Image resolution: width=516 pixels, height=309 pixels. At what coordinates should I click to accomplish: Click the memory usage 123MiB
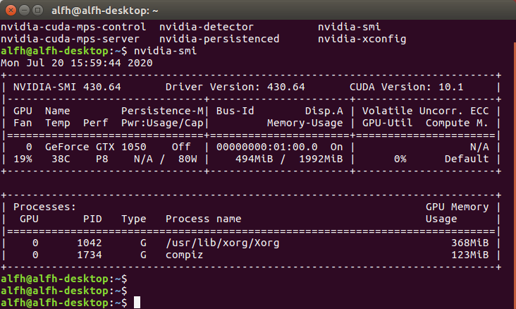470,255
